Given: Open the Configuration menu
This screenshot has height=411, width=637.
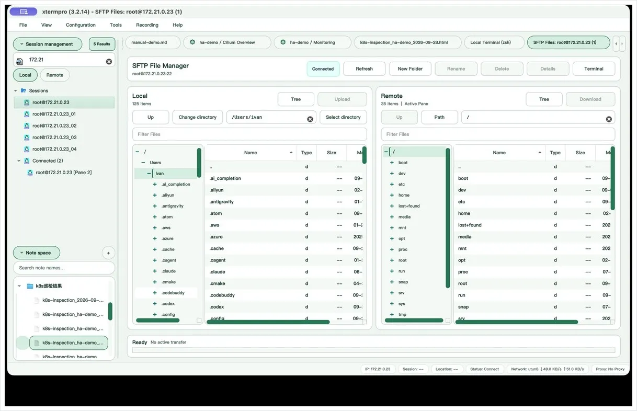Looking at the screenshot, I should point(81,25).
